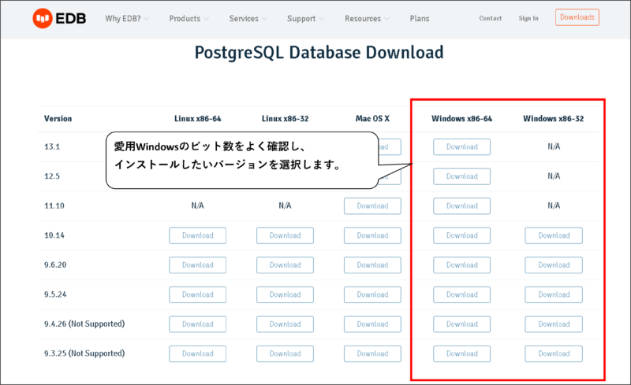Screen dimensions: 631x385
Task: Select the 11.10 version label
Action: click(x=54, y=205)
